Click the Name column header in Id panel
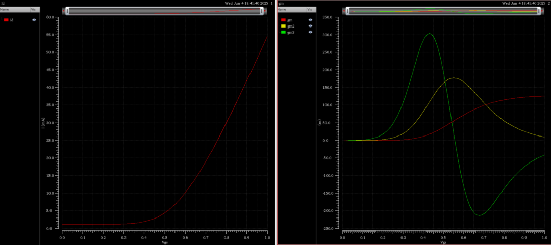Image resolution: width=551 pixels, height=245 pixels. 15,10
